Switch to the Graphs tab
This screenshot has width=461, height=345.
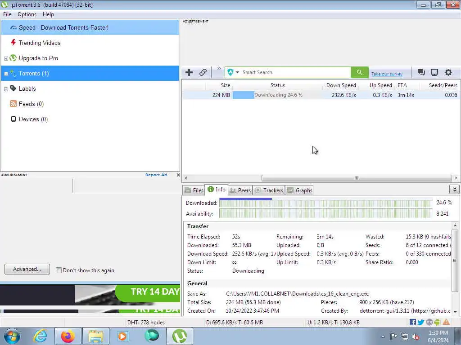pos(299,190)
